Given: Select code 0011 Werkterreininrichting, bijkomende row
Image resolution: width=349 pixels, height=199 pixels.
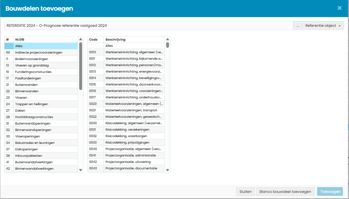Looking at the screenshot, I should (x=126, y=58).
